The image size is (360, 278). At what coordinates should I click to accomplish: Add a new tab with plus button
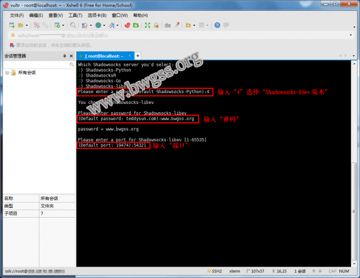point(138,56)
